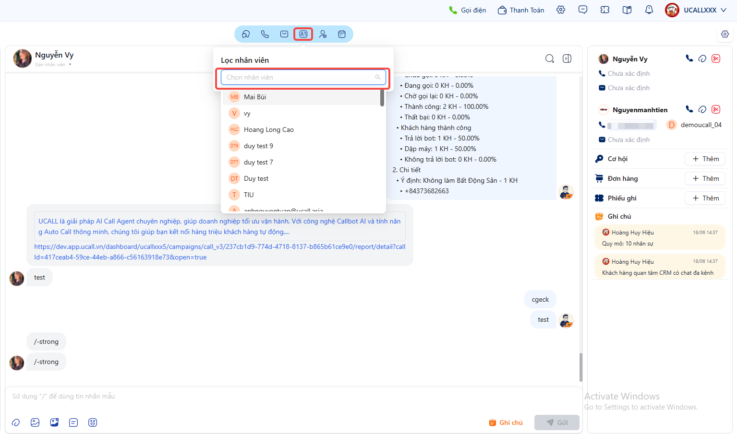
Task: Open the guide book icon in the top bar
Action: 627,10
